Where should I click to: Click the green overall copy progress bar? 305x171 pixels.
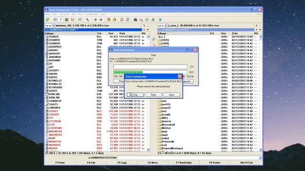click(150, 72)
